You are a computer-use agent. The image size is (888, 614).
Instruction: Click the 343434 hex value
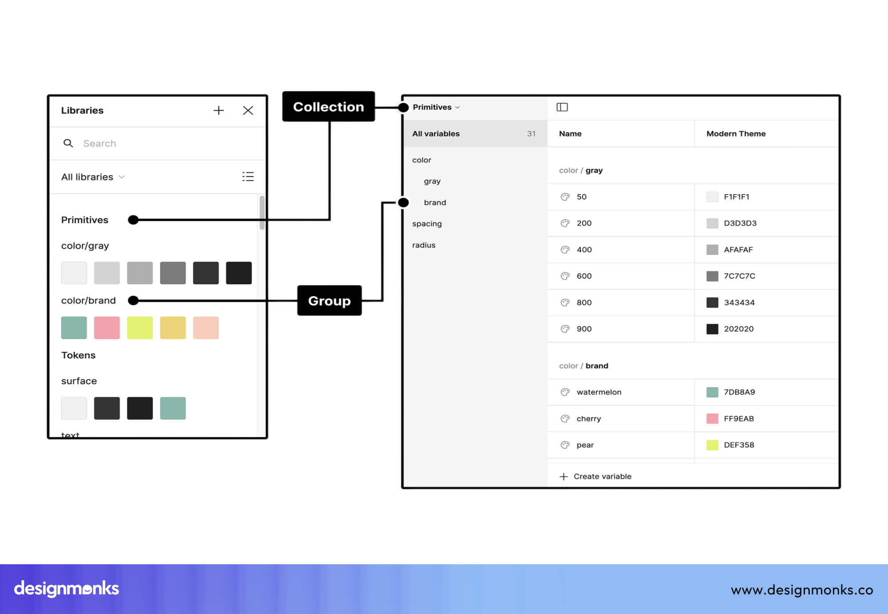pos(739,303)
